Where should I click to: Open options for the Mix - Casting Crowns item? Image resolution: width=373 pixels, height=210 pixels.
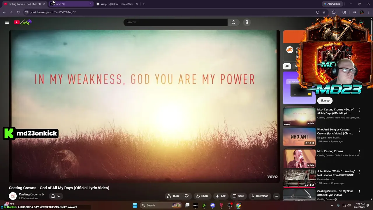(x=359, y=152)
